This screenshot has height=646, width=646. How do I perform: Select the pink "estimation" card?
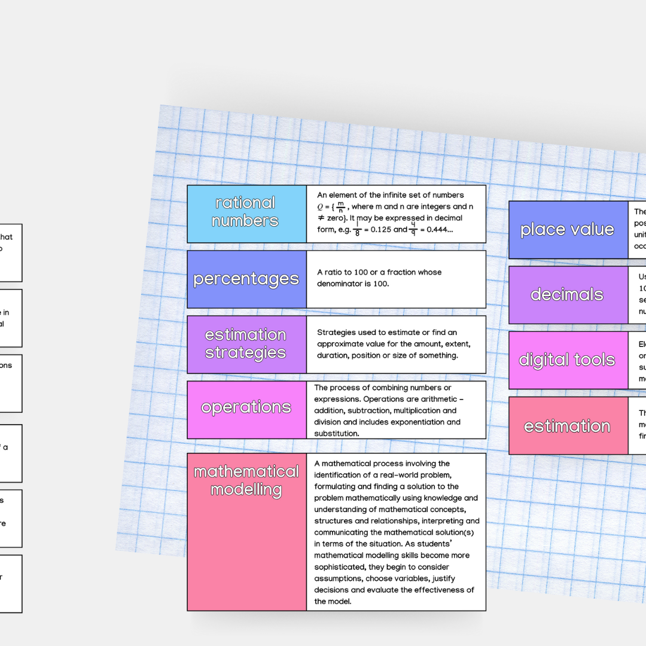pos(567,425)
